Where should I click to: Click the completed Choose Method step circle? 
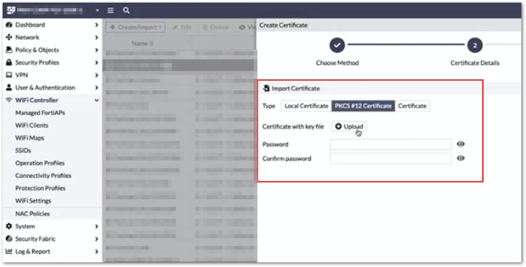[x=337, y=45]
